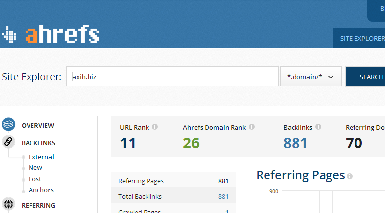Click the pixel hand icon beside ahrefs
This screenshot has height=213, width=385.
[x=9, y=34]
